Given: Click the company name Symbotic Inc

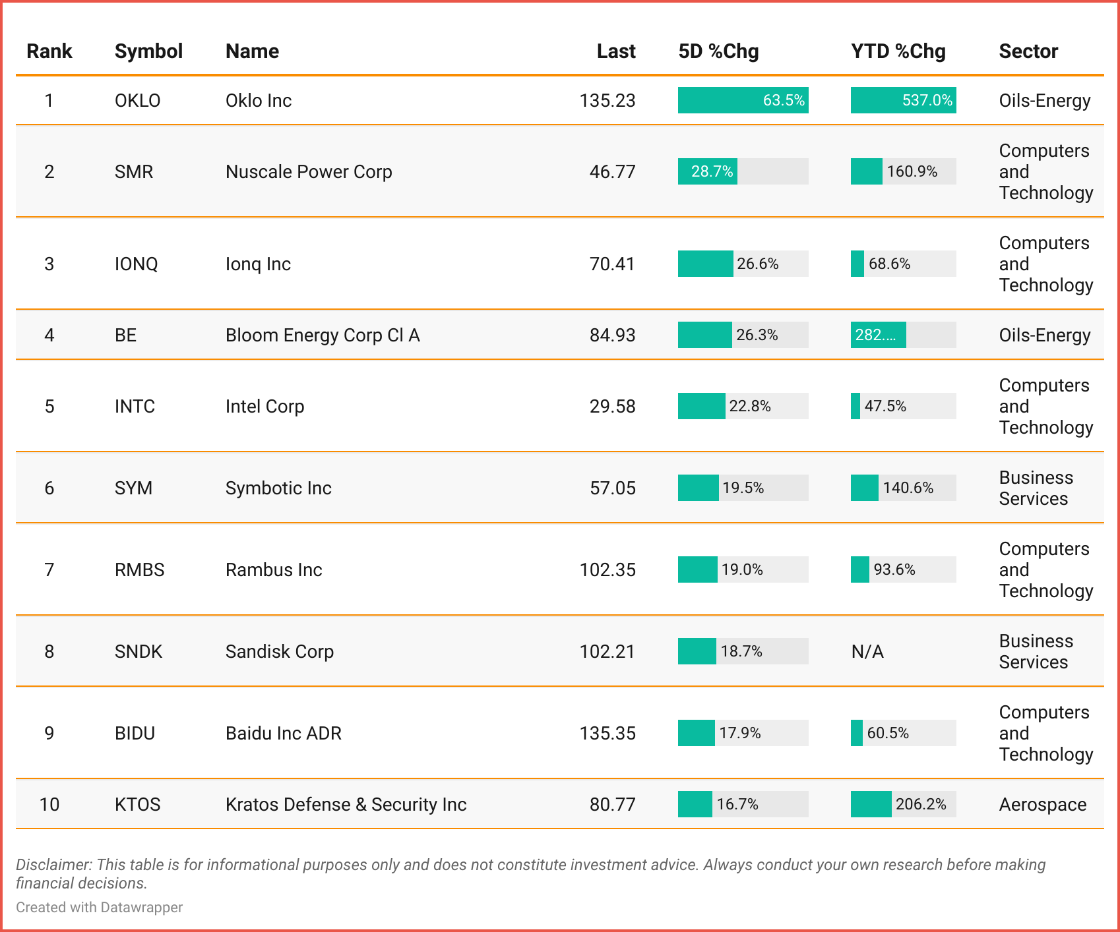Looking at the screenshot, I should [278, 488].
